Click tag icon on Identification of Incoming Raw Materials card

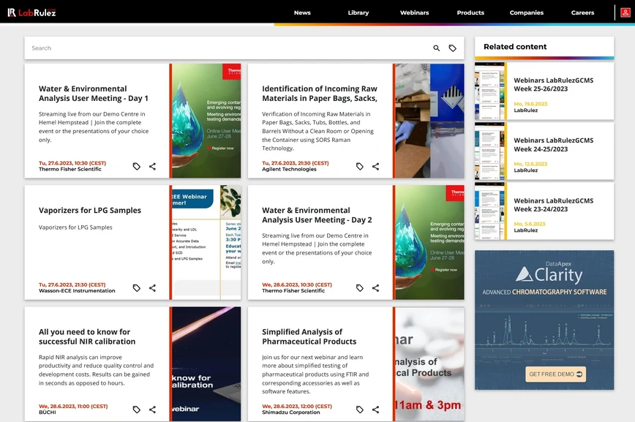pyautogui.click(x=360, y=167)
